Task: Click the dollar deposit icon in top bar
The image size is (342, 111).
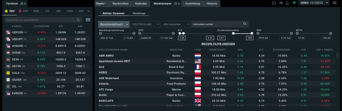Action: click(281, 3)
